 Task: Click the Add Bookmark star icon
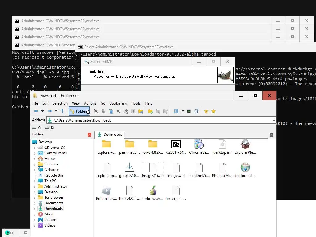(x=206, y=111)
